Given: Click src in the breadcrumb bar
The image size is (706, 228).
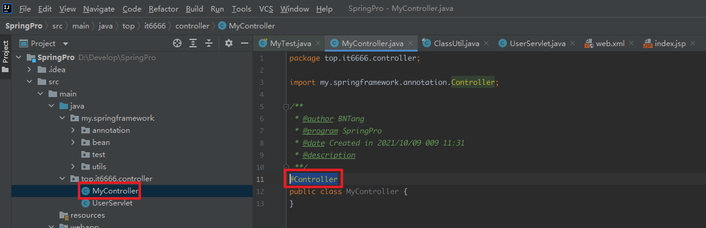Looking at the screenshot, I should [x=57, y=26].
